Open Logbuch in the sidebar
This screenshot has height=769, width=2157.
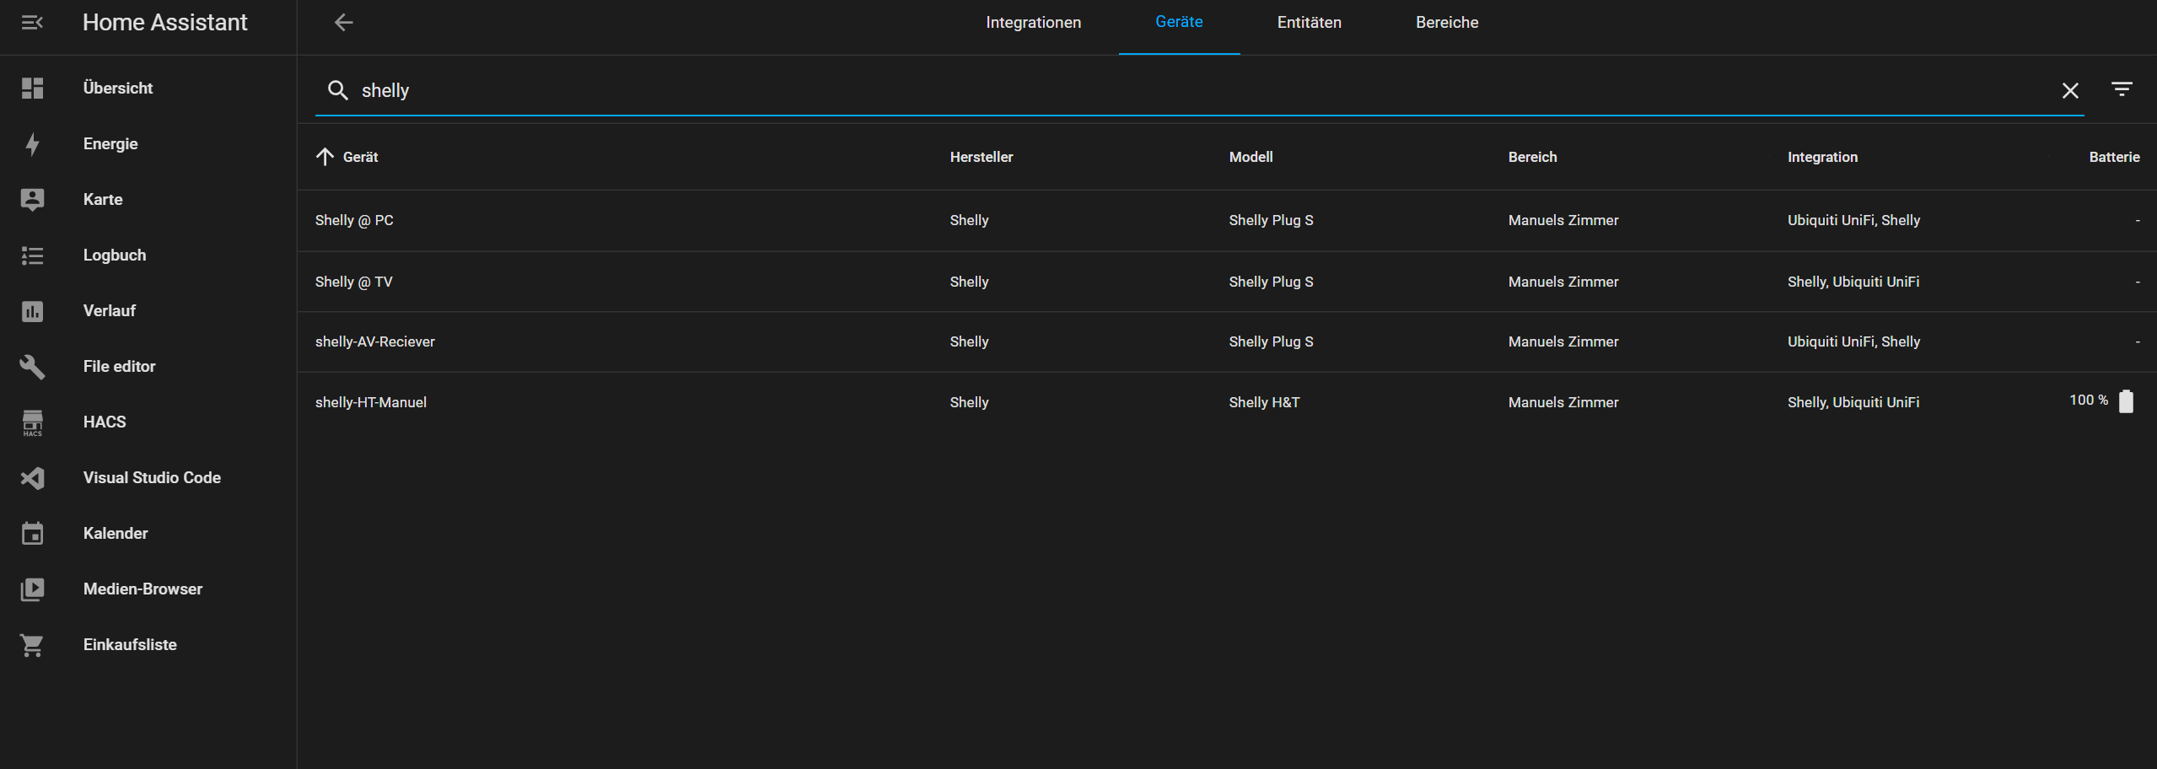[148, 255]
